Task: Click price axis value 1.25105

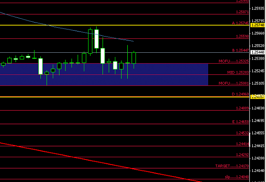Action: pyautogui.click(x=258, y=83)
